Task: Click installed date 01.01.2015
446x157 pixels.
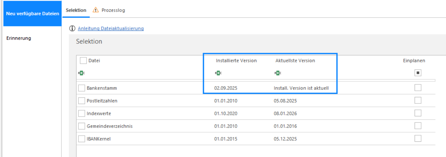Action: pyautogui.click(x=226, y=139)
